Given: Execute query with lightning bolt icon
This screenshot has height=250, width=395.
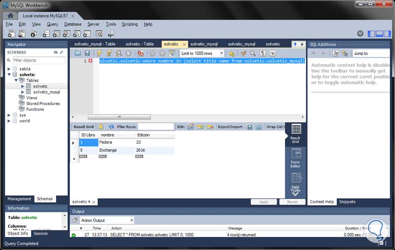Looking at the screenshot, I should 99,53.
